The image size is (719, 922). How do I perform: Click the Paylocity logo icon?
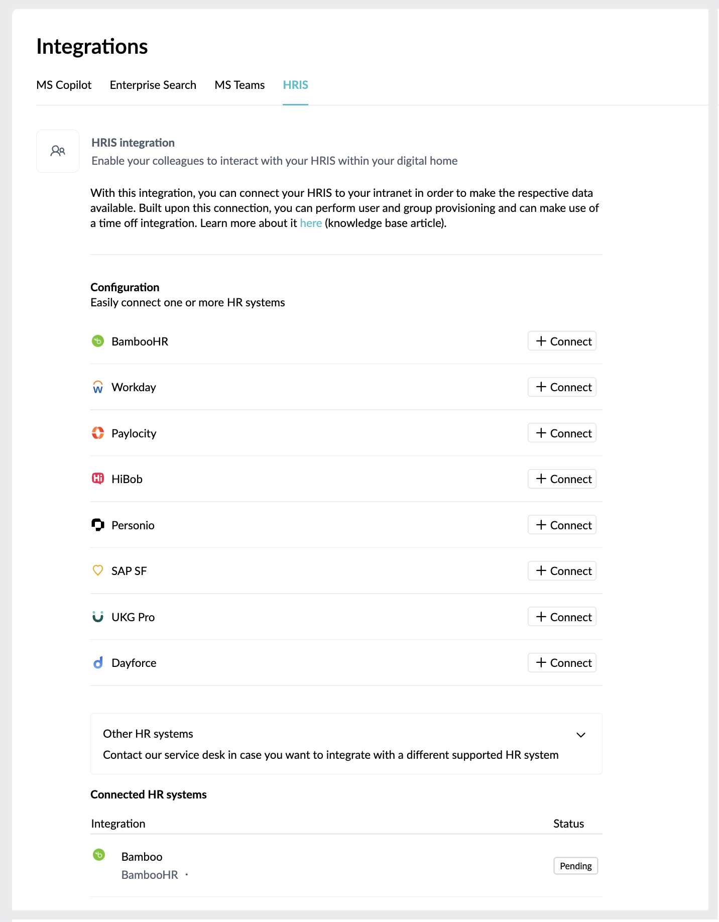coord(98,433)
